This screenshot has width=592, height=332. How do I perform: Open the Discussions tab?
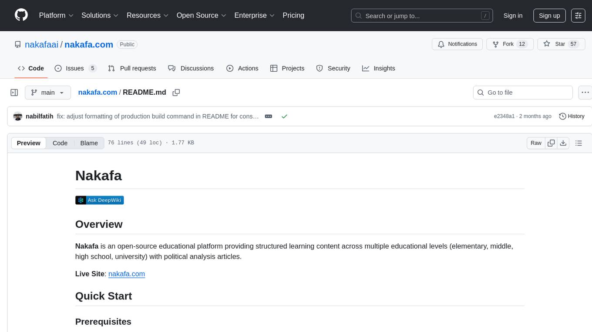191,68
